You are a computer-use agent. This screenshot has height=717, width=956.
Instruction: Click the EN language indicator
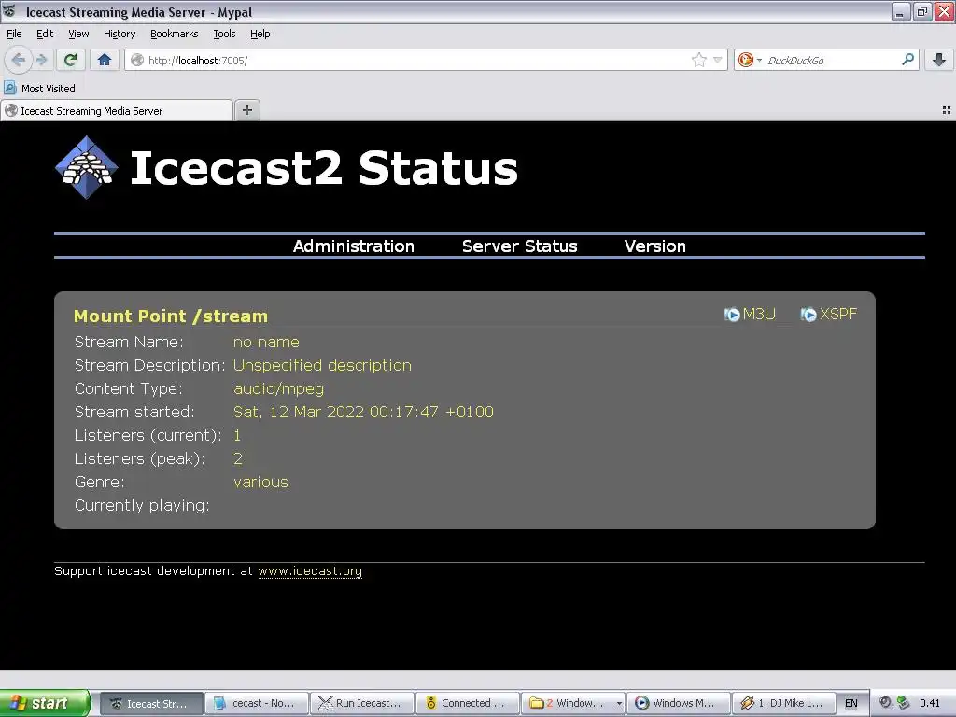pos(851,704)
